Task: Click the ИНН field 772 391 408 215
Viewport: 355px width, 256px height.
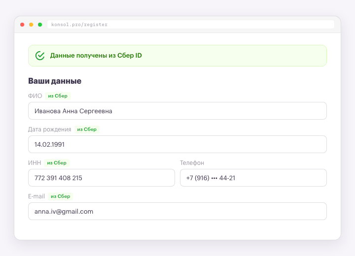Action: [102, 178]
